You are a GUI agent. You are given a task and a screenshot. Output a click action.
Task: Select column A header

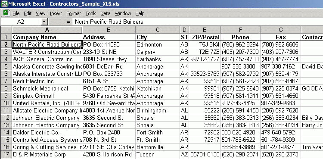pos(47,30)
